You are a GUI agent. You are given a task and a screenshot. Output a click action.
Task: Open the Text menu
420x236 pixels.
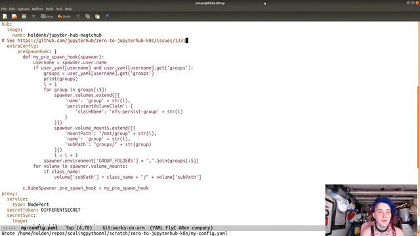[59, 9]
